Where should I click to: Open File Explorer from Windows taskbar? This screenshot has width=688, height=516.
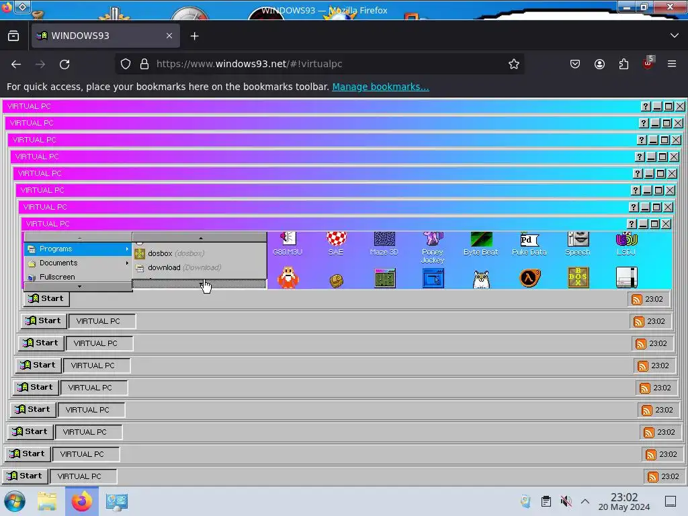(x=47, y=501)
